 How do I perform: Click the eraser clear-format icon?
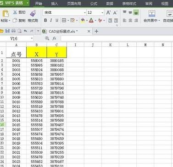(x=100, y=20)
